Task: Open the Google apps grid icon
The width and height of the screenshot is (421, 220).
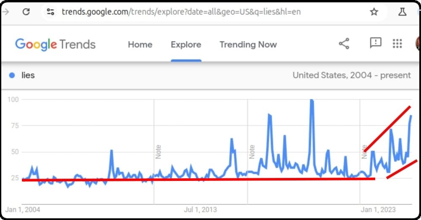Action: click(x=397, y=43)
